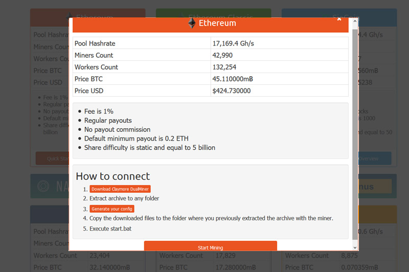
Task: Click the Download Claymore DualMiner button
Action: 120,189
